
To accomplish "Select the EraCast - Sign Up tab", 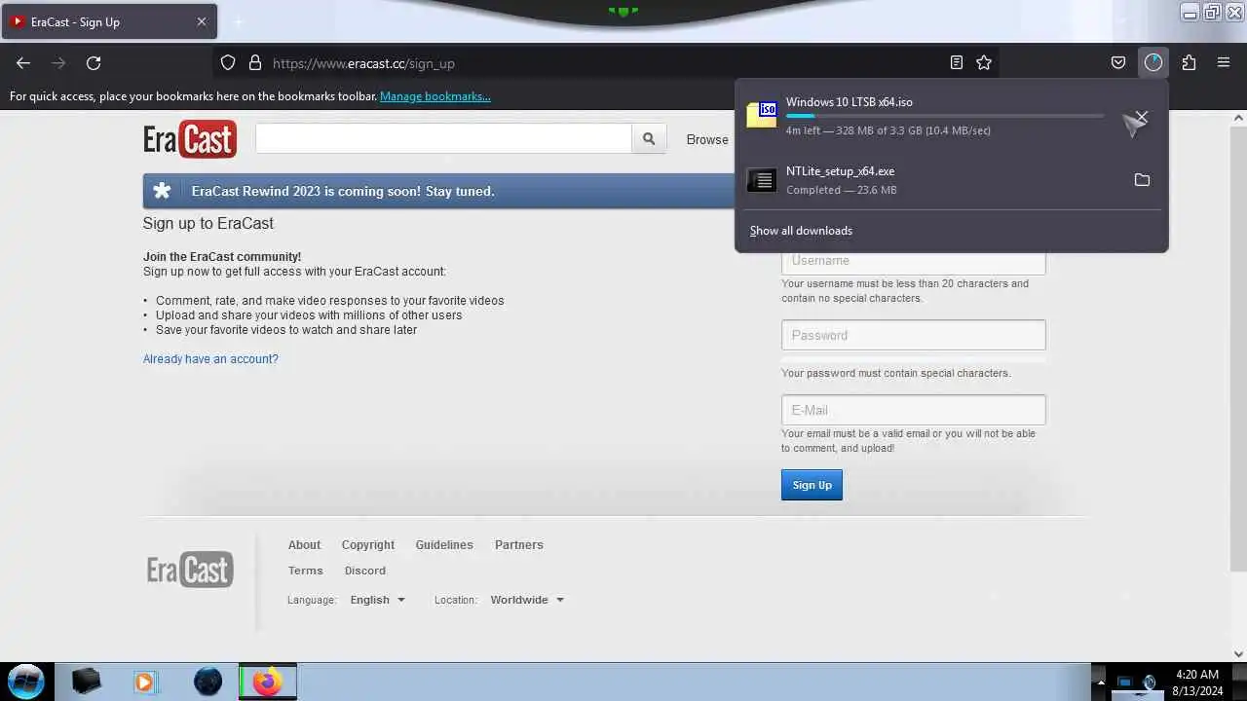I will (x=109, y=21).
